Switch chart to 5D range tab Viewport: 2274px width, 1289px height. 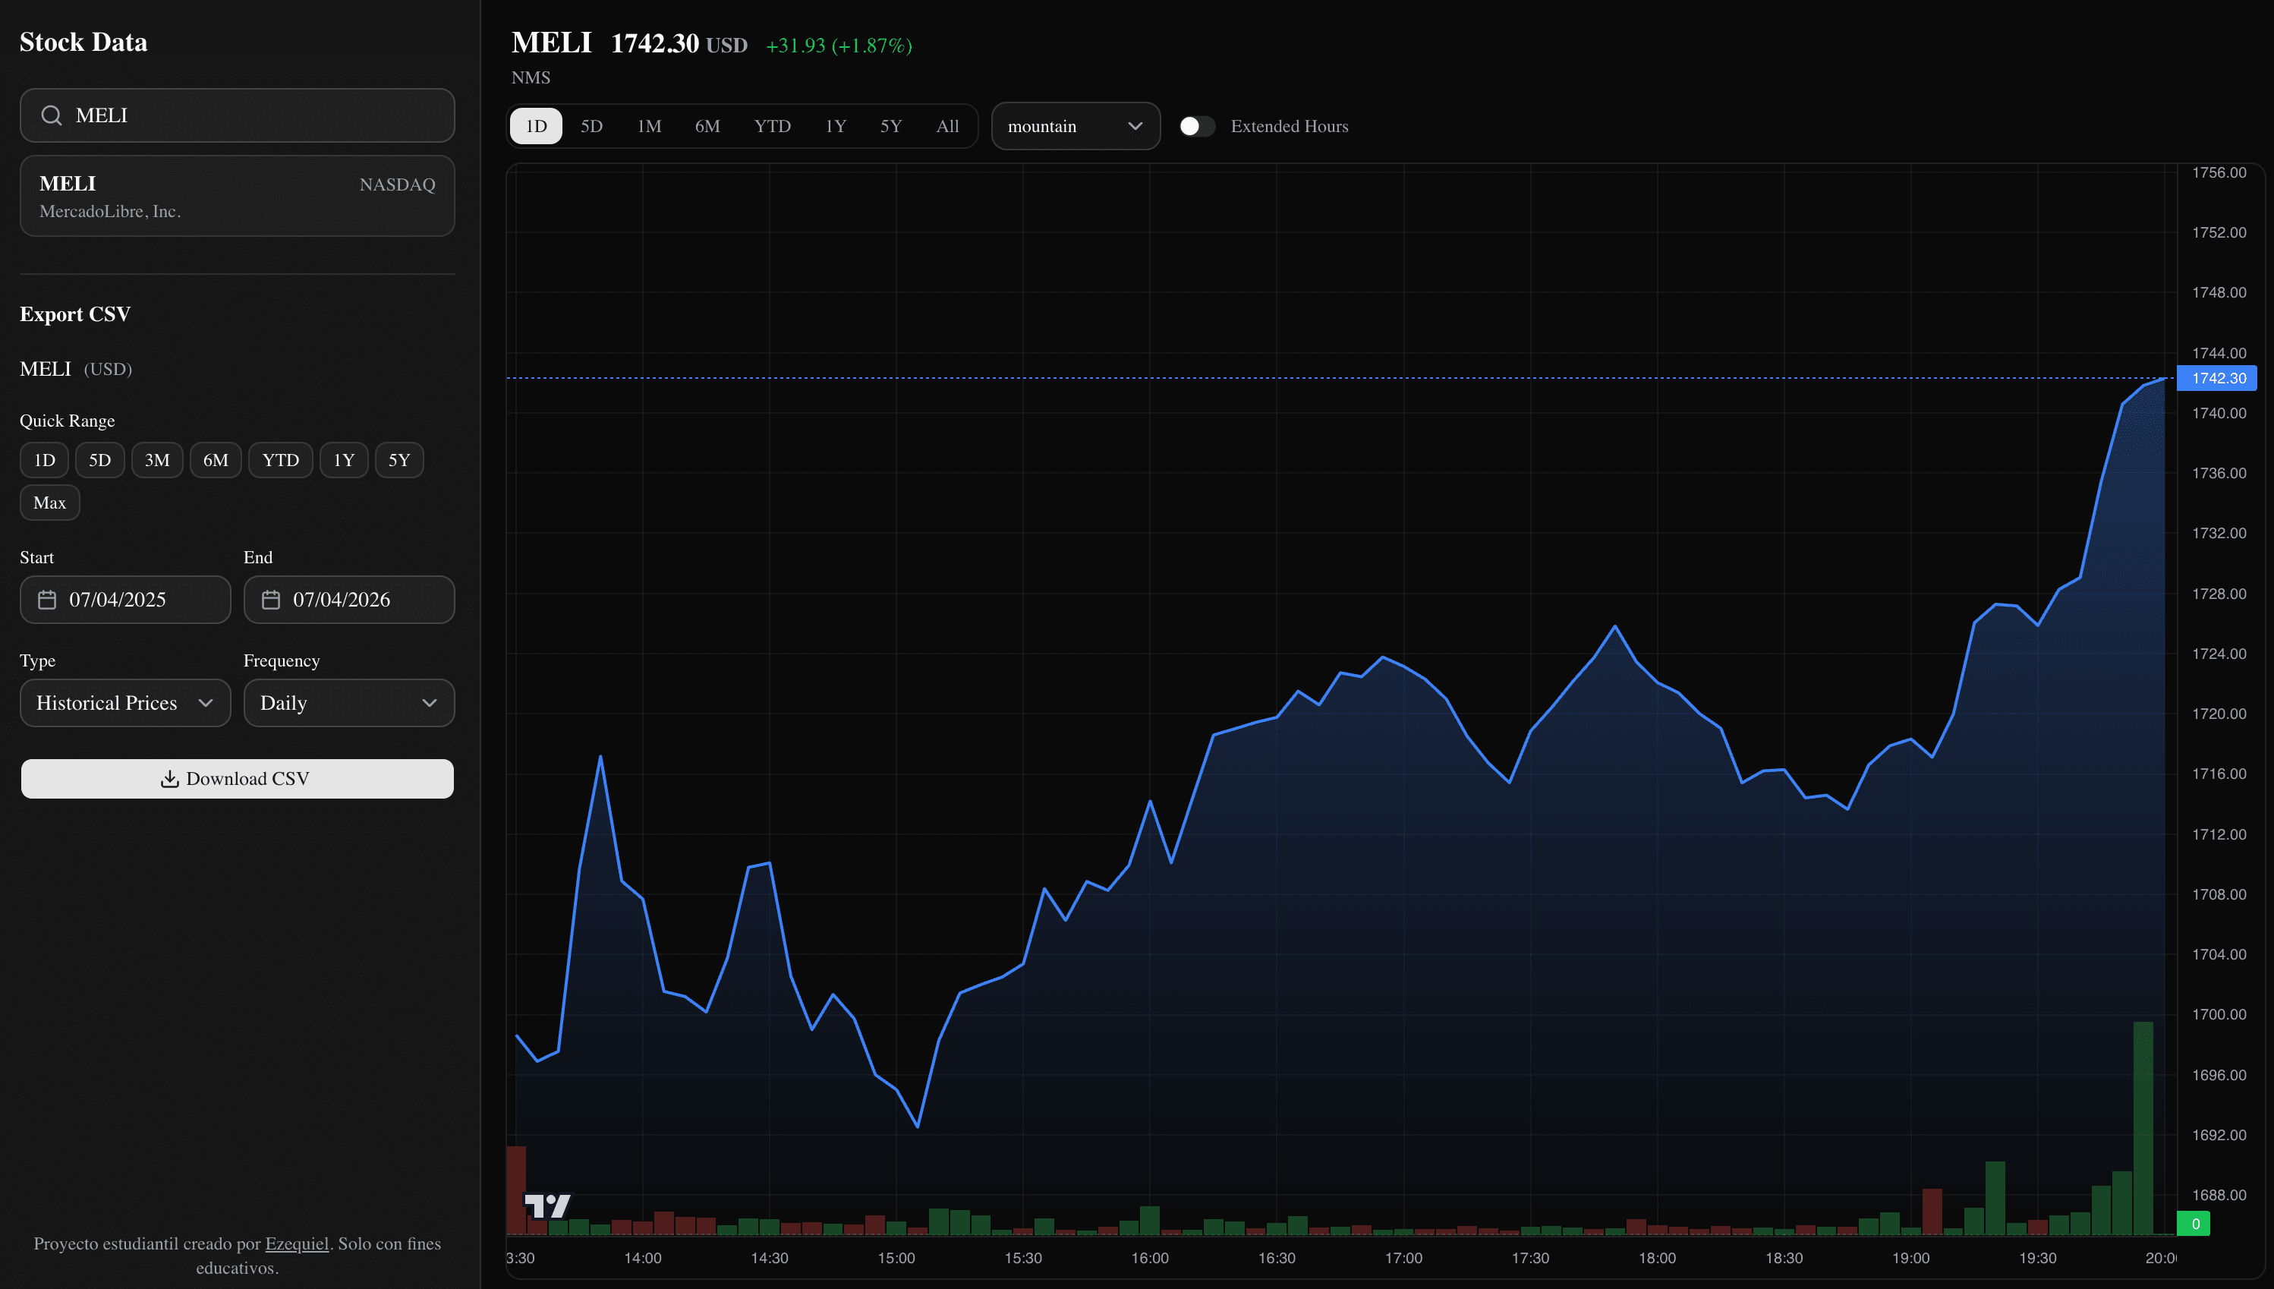coord(591,126)
